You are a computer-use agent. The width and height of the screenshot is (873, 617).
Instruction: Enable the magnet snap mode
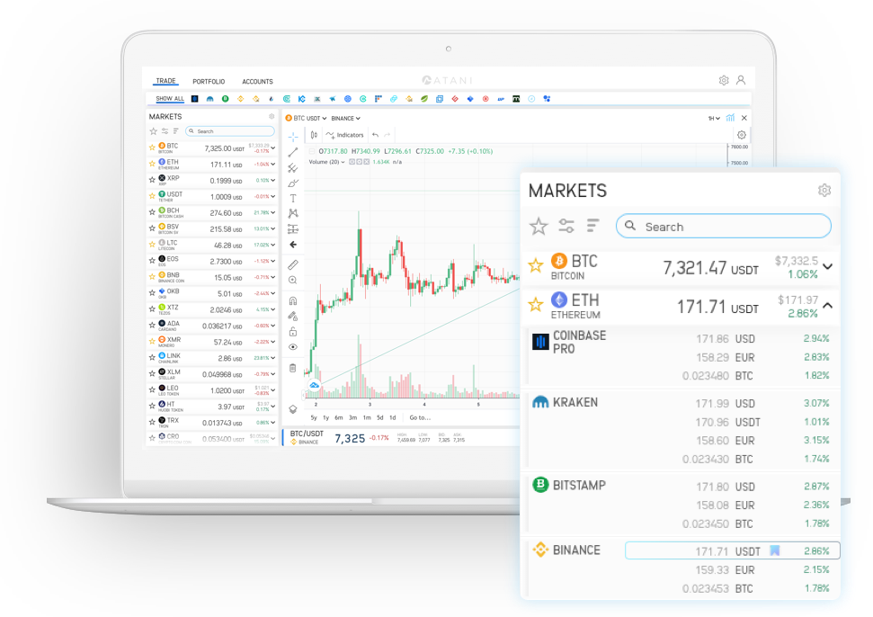[x=293, y=301]
